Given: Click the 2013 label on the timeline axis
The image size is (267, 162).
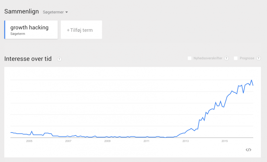Looking at the screenshot, I should point(185,141).
